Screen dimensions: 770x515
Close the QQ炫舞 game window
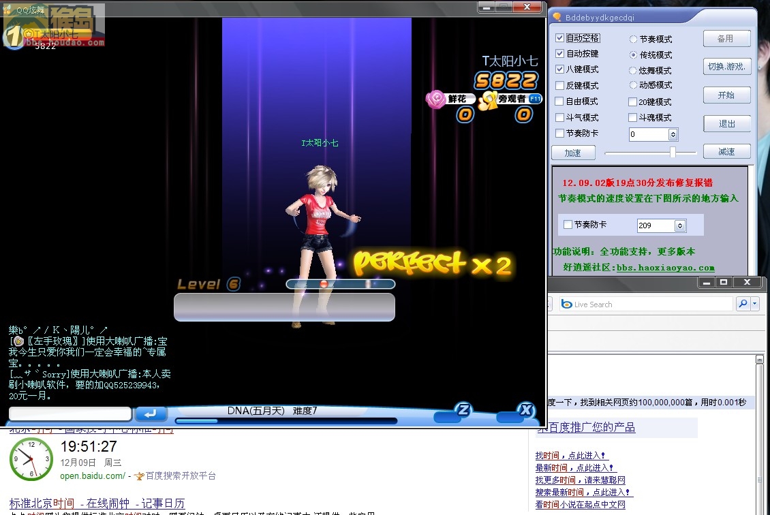(x=527, y=7)
